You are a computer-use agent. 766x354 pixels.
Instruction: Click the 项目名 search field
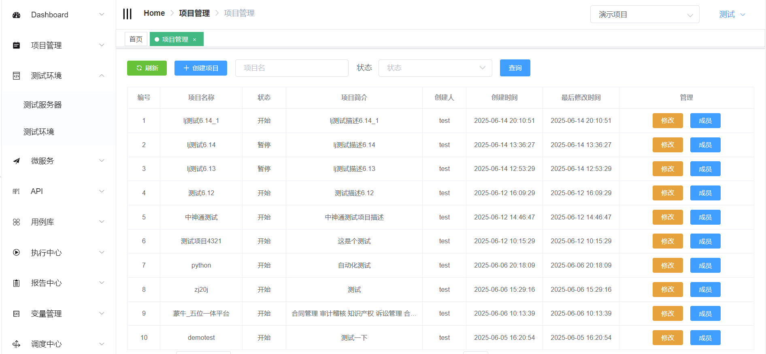point(292,68)
